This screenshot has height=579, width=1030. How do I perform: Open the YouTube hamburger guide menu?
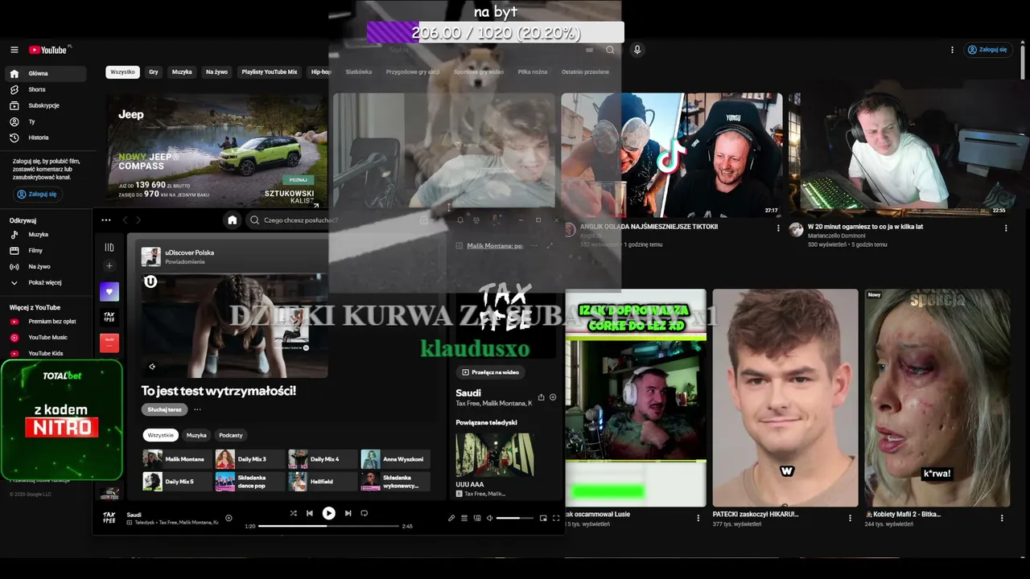[x=14, y=50]
